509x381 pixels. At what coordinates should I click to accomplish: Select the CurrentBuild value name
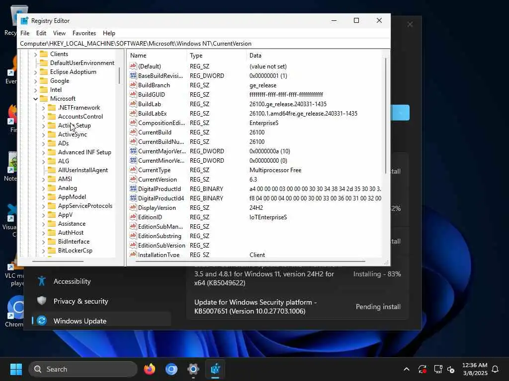[x=155, y=132]
